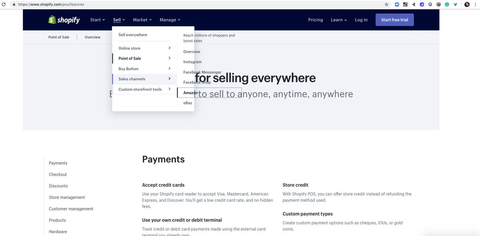Click Use your own credit or debit terminal

click(182, 220)
